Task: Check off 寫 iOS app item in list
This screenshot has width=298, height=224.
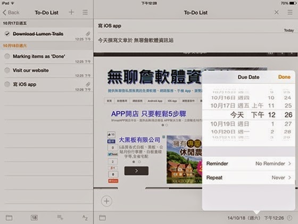Action: pyautogui.click(x=7, y=84)
